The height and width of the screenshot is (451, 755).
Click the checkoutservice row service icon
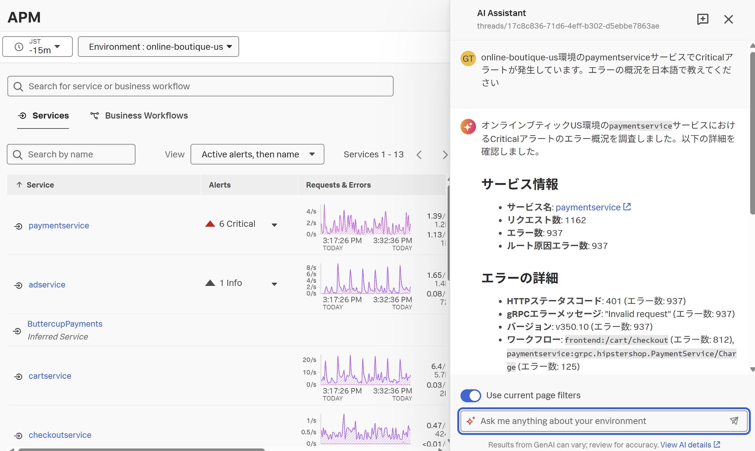[x=18, y=436]
